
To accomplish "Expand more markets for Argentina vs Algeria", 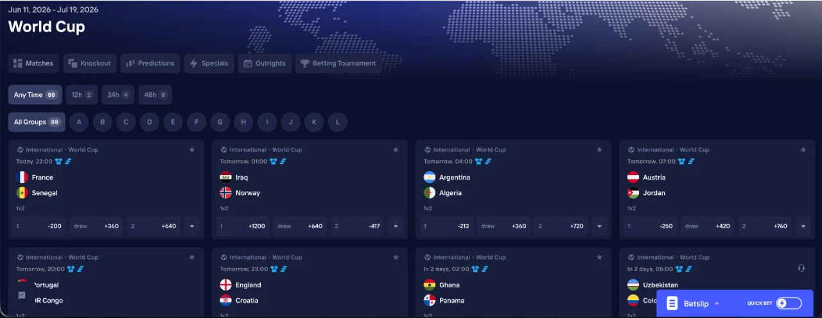I will 599,226.
